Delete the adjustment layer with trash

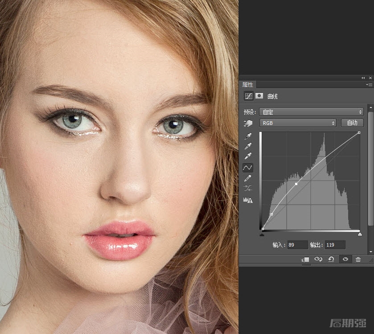click(358, 260)
